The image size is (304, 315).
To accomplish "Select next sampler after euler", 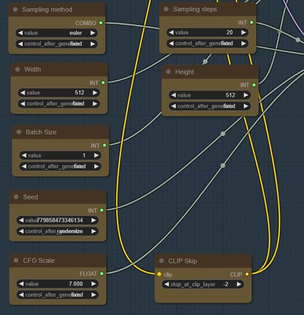I will click(x=93, y=33).
